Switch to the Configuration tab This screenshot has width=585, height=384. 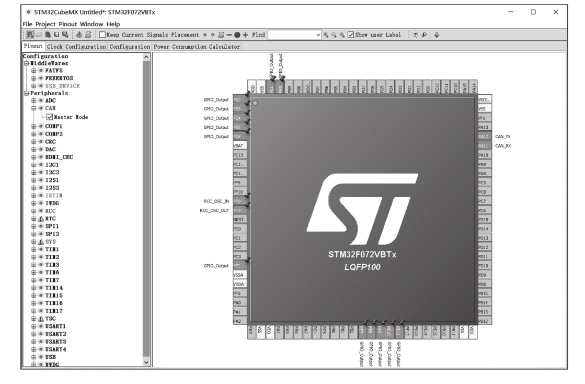(x=130, y=47)
